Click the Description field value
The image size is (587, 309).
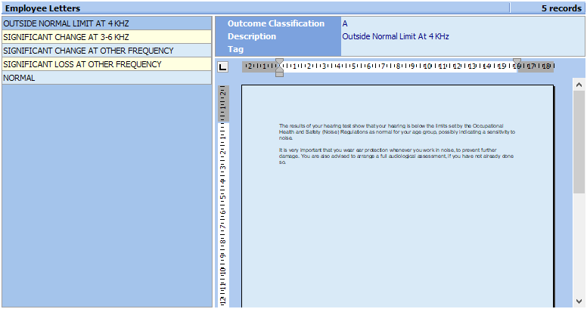(x=396, y=36)
